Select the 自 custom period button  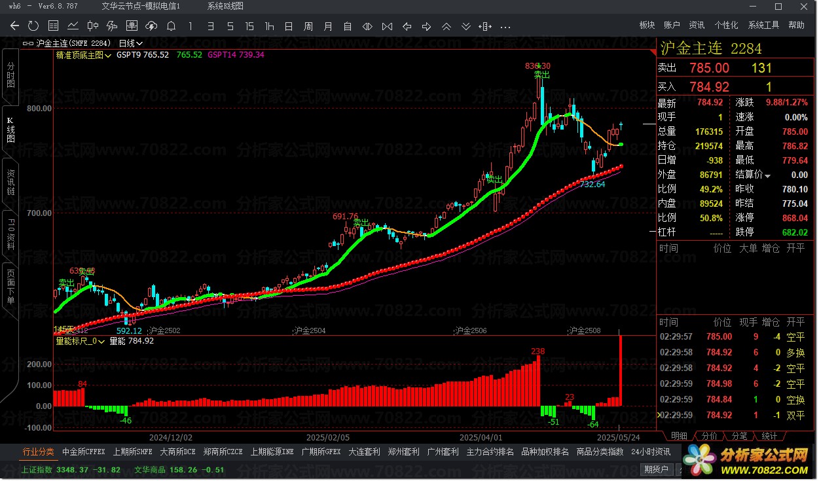[x=348, y=26]
